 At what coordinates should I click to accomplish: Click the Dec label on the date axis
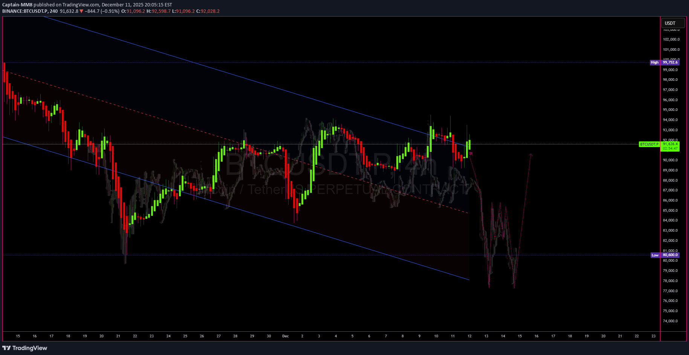click(286, 336)
